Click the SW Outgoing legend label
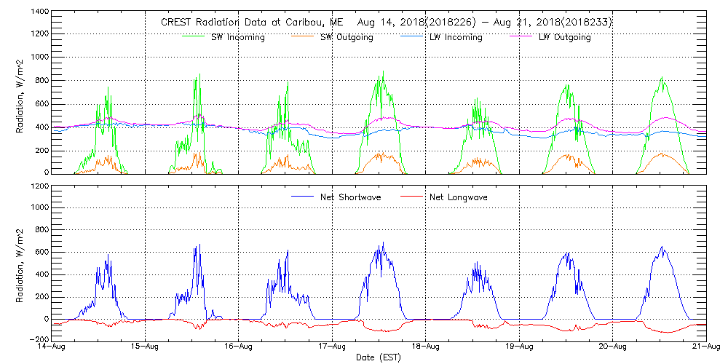This screenshot has width=728, height=364. [x=347, y=37]
